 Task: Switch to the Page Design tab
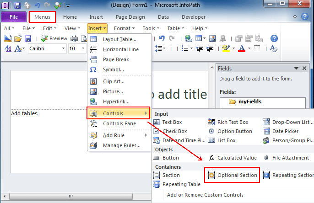pos(130,17)
